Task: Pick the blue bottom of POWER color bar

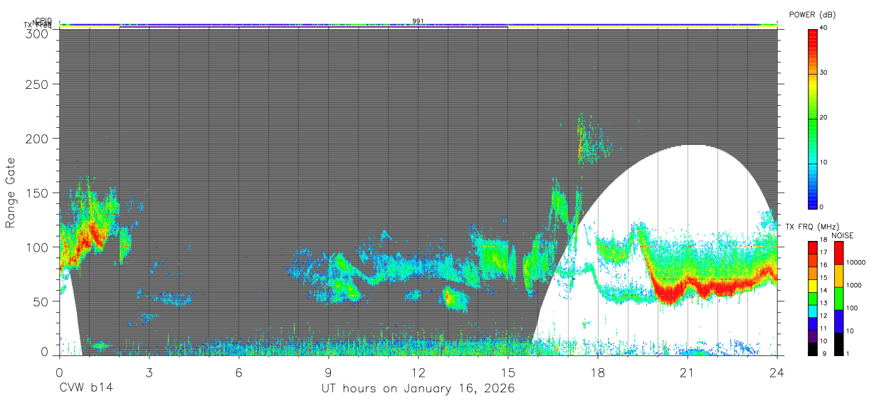Action: (813, 199)
